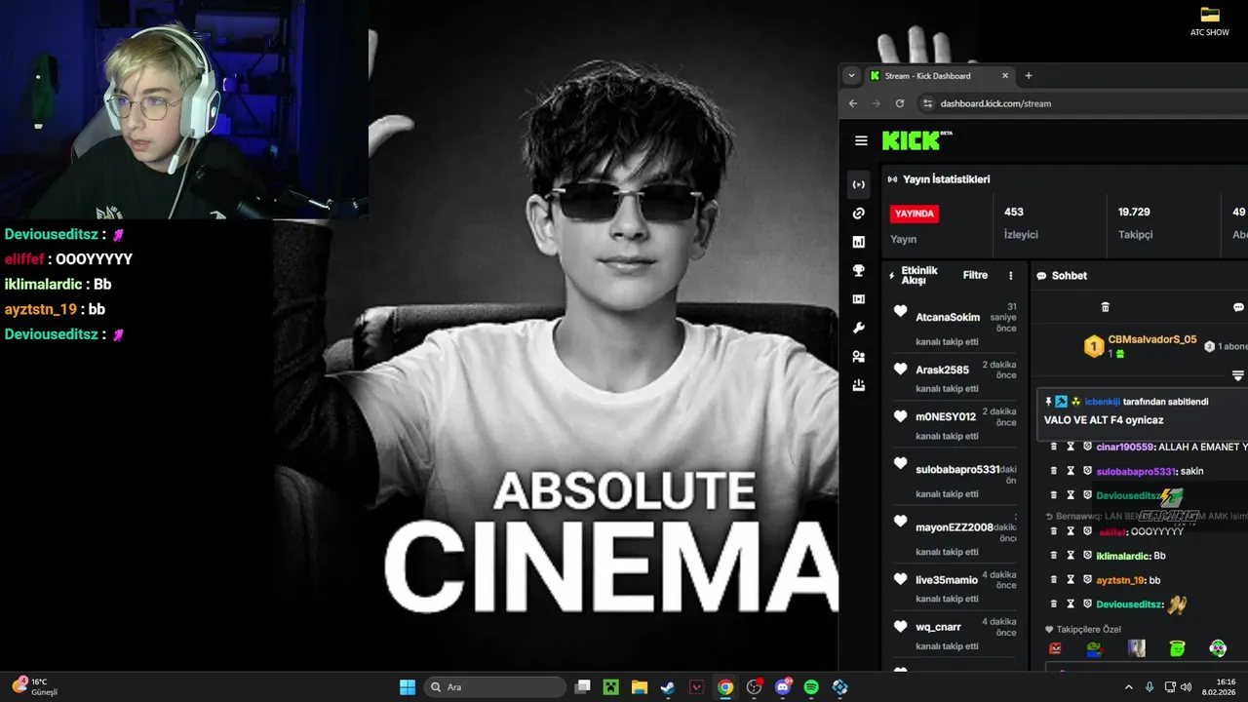Click Arask2585 in the activity feed
The image size is (1248, 702).
(x=942, y=370)
